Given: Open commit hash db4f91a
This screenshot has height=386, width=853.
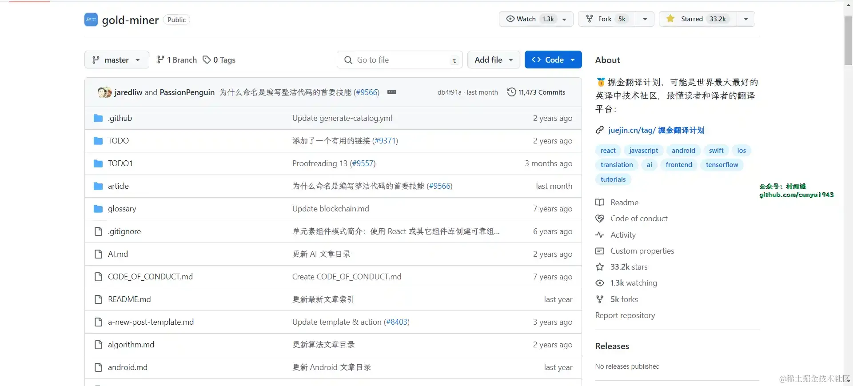Looking at the screenshot, I should pyautogui.click(x=449, y=92).
